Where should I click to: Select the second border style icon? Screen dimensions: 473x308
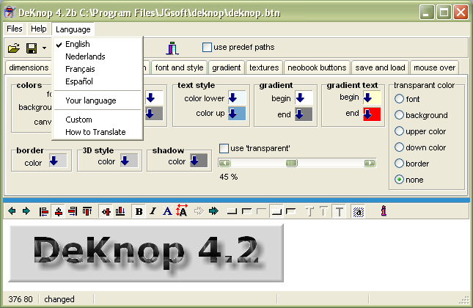pos(246,211)
